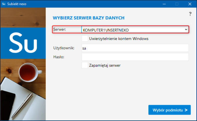The image size is (197, 121).
Task: Click the Su icon in title bar
Action: (x=4, y=4)
